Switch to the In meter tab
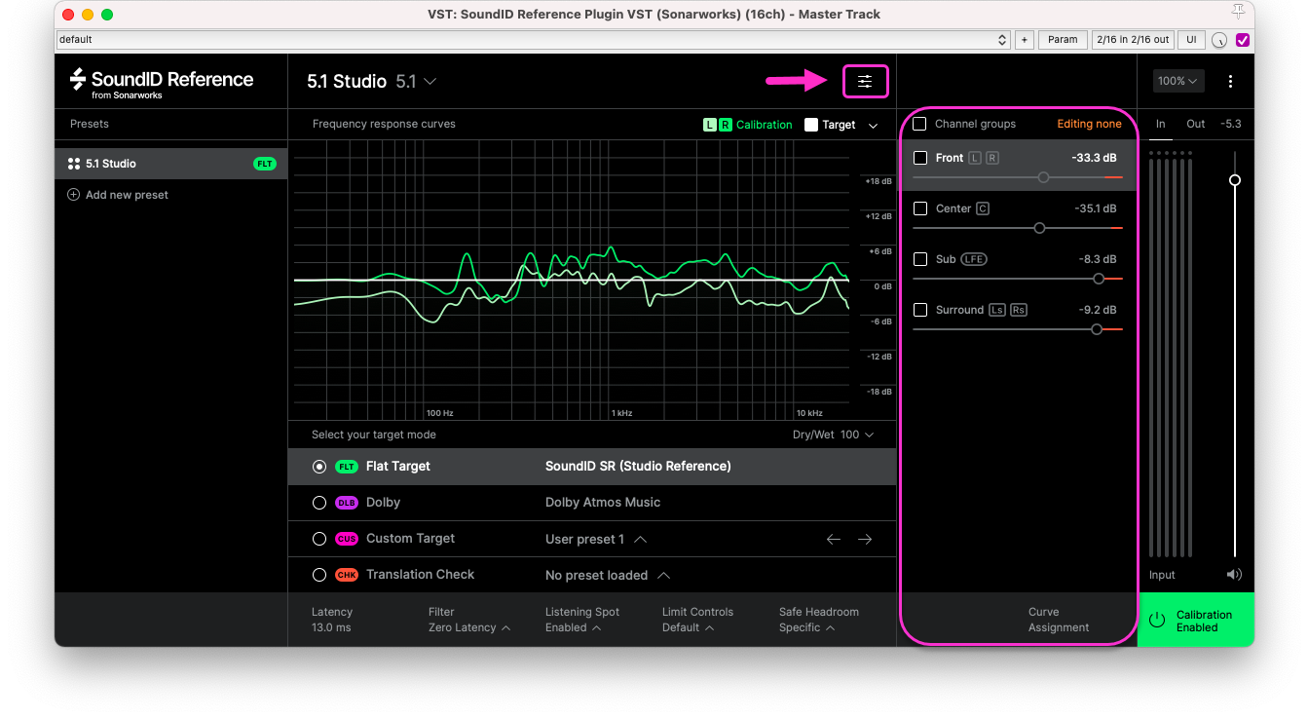 (1161, 124)
